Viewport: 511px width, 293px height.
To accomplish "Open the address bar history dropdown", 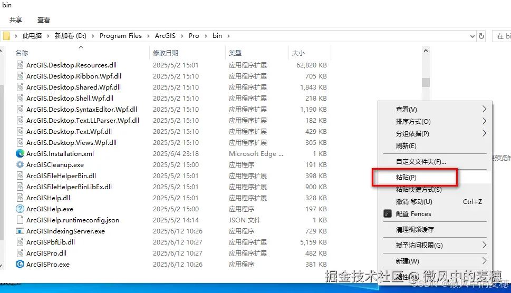I will pos(472,36).
